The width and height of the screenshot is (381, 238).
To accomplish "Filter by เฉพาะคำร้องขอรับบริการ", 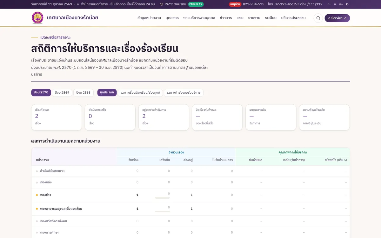I will click(184, 93).
